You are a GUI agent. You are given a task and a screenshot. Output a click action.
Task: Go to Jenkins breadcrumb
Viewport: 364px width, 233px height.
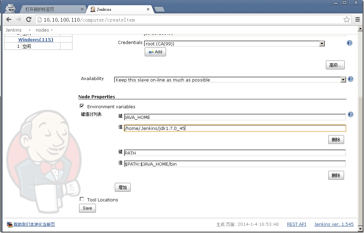(13, 30)
